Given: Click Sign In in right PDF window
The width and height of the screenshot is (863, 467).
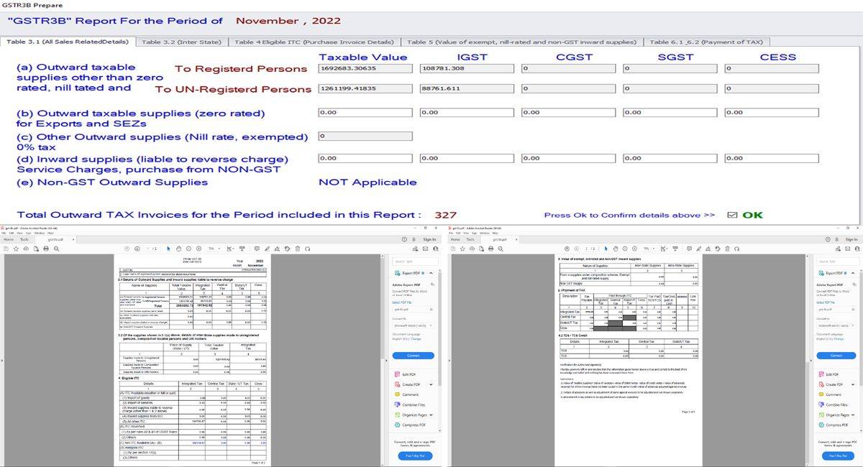Looking at the screenshot, I should (x=851, y=239).
